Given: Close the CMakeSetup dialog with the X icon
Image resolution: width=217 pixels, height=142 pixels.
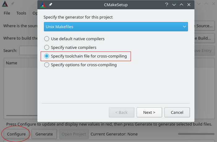Looking at the screenshot, I should [189, 5].
